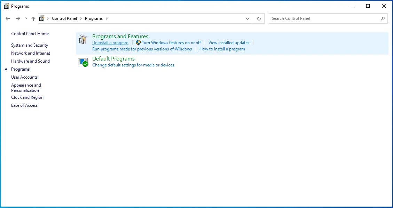Open How to install a program
Viewport: 393px width, 208px height.
tap(222, 49)
